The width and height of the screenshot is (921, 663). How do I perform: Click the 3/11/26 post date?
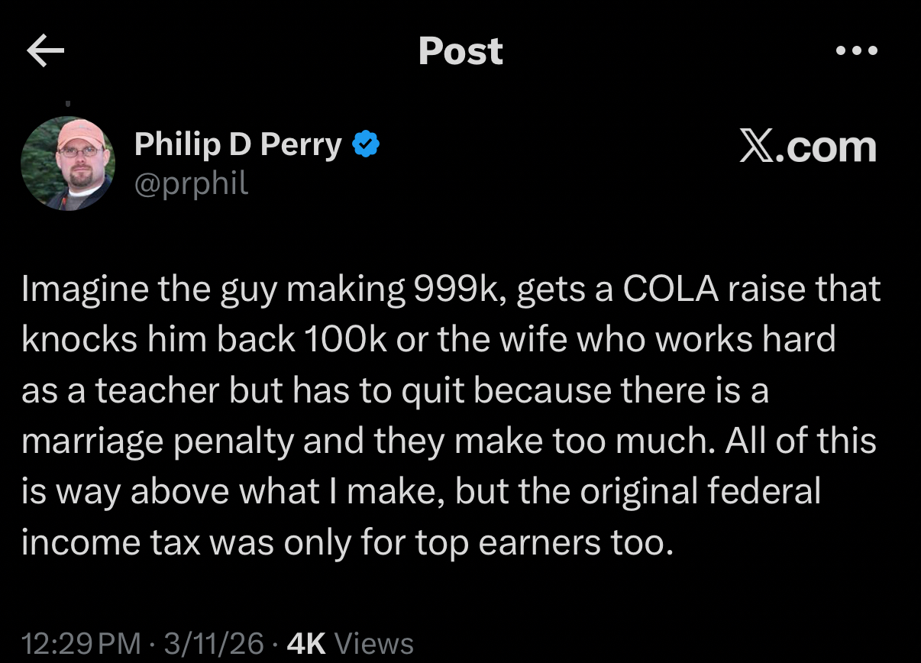(x=214, y=643)
